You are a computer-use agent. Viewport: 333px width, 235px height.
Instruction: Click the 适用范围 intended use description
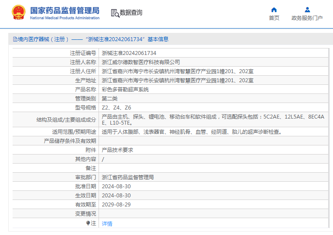pyautogui.click(x=191, y=132)
